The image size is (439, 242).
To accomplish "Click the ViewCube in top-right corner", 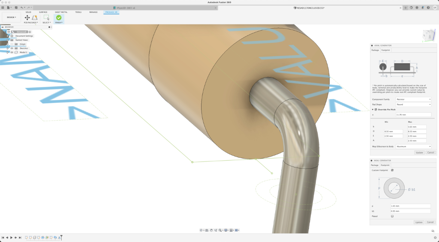I will (x=429, y=35).
